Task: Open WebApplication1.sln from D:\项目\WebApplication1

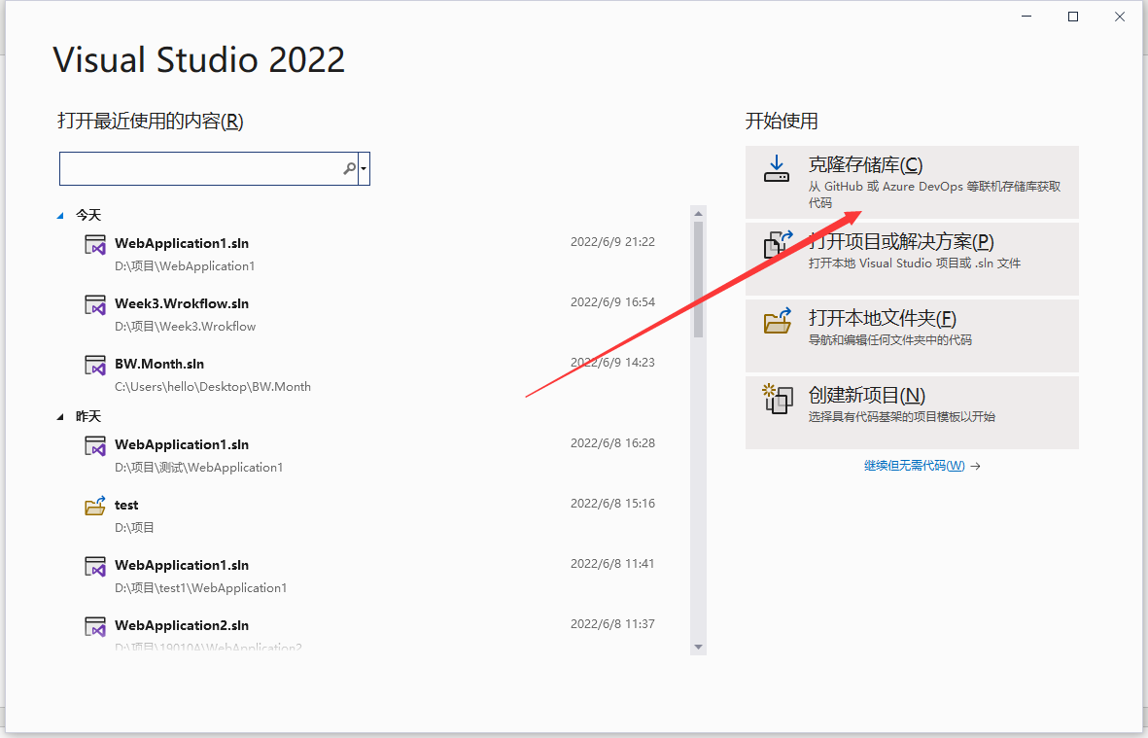Action: [369, 254]
